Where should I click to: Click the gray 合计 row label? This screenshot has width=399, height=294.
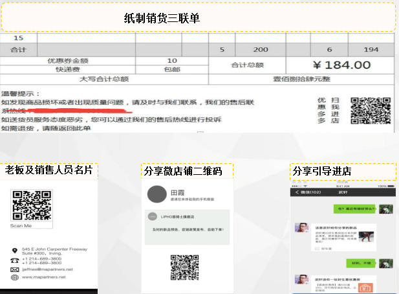19,50
